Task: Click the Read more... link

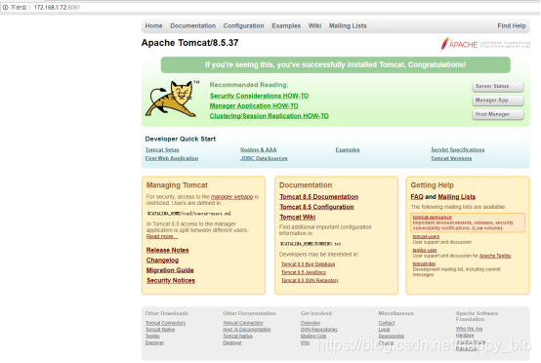Action: [x=162, y=236]
